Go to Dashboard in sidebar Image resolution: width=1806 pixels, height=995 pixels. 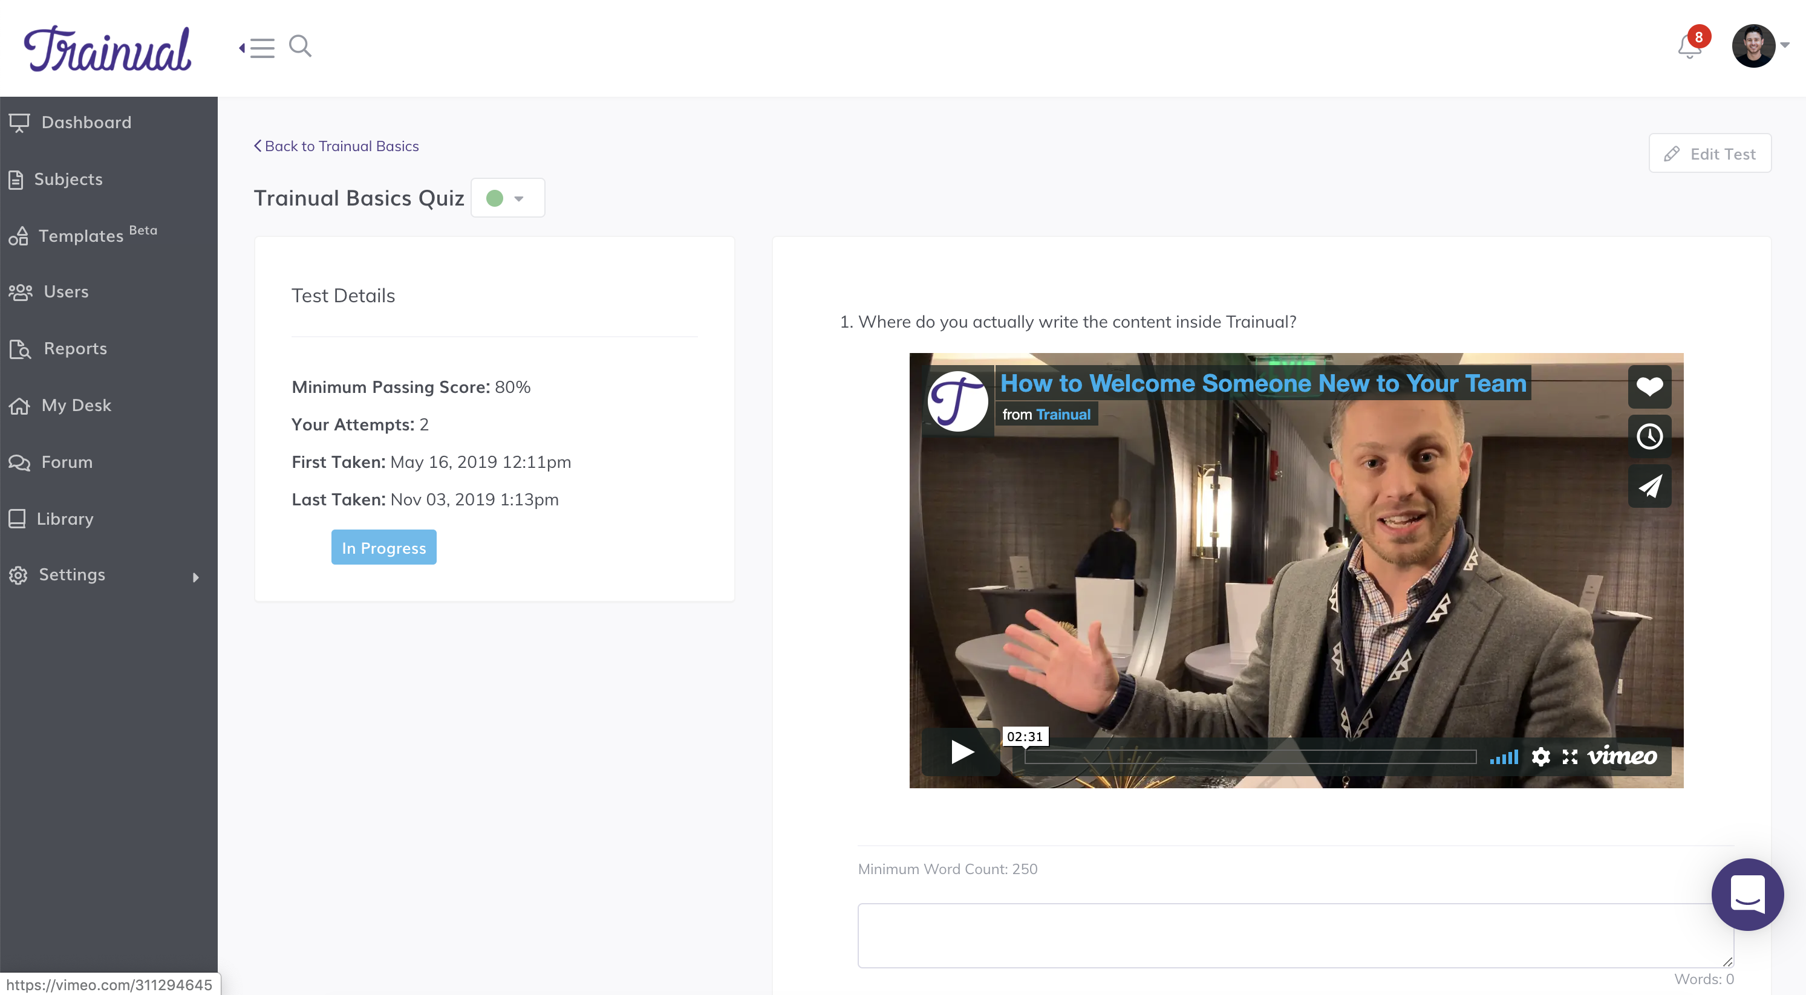(x=86, y=123)
